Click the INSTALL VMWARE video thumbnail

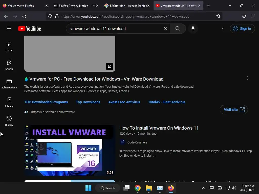[x=70, y=150]
